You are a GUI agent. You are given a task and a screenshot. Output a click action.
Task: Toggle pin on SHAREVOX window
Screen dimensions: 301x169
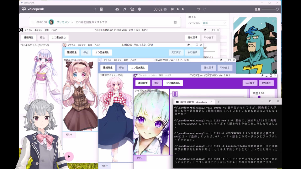coord(221,60)
